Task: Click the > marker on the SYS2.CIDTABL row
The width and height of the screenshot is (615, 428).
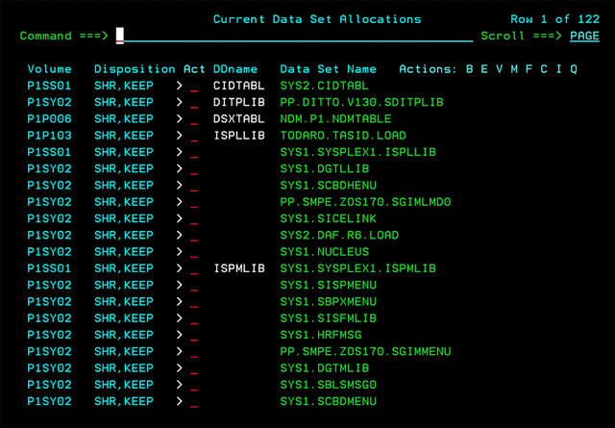Action: 180,86
